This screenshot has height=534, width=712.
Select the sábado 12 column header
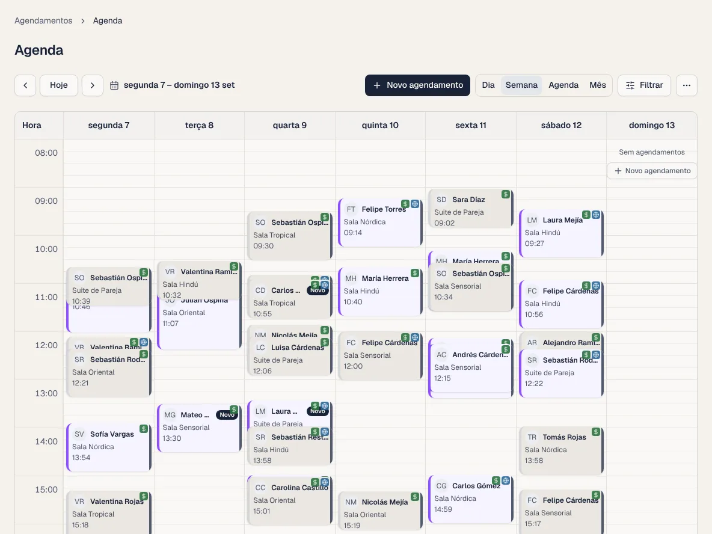point(561,125)
